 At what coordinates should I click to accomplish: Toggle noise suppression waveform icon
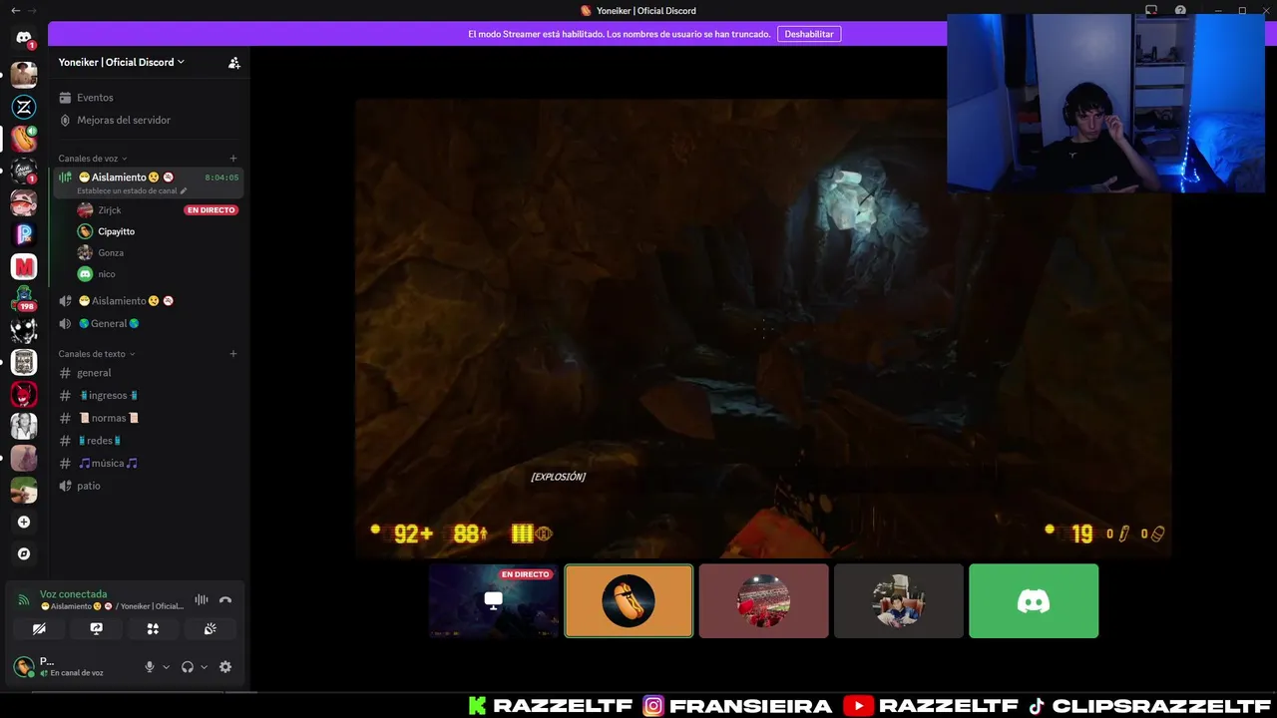click(x=202, y=599)
